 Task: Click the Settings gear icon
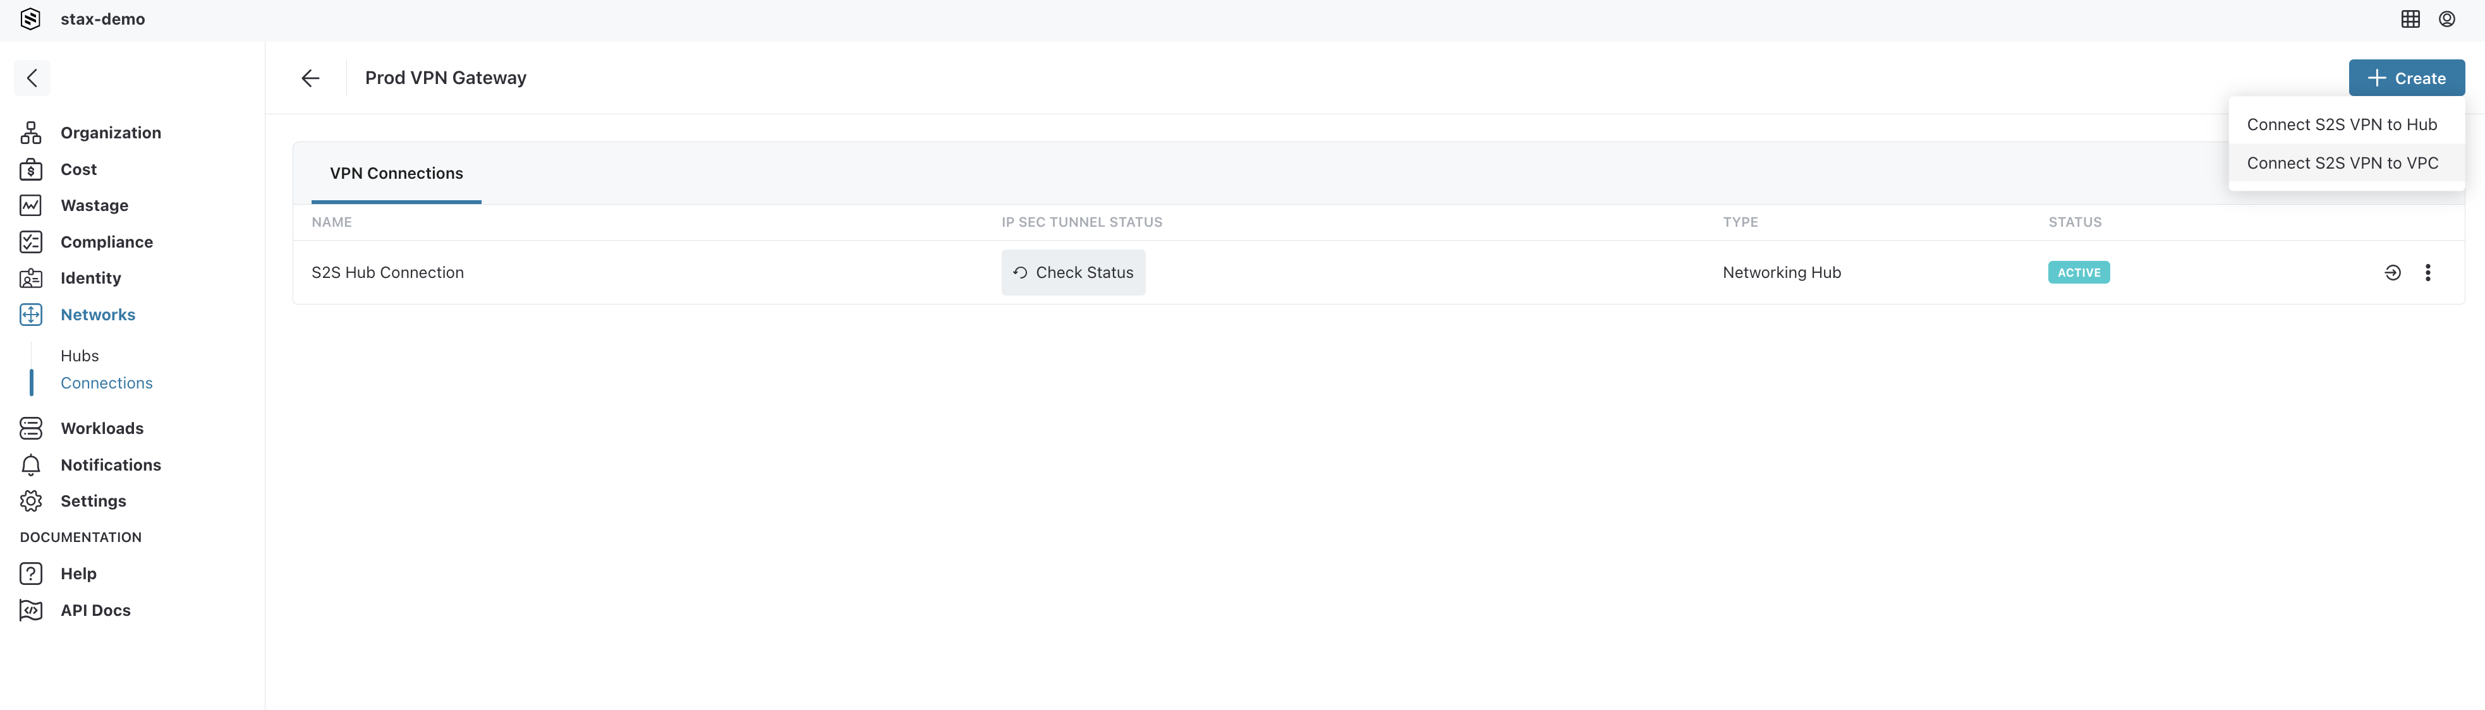[x=31, y=501]
